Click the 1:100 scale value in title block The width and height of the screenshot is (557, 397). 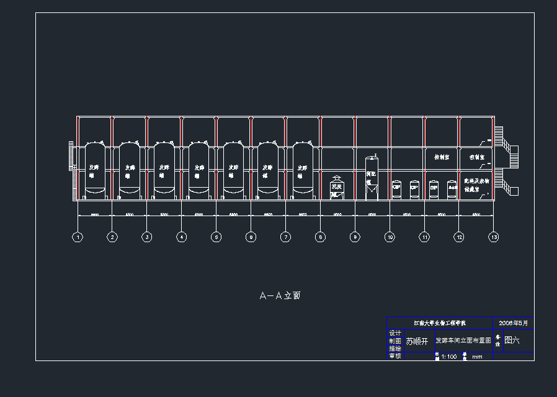tap(449, 356)
